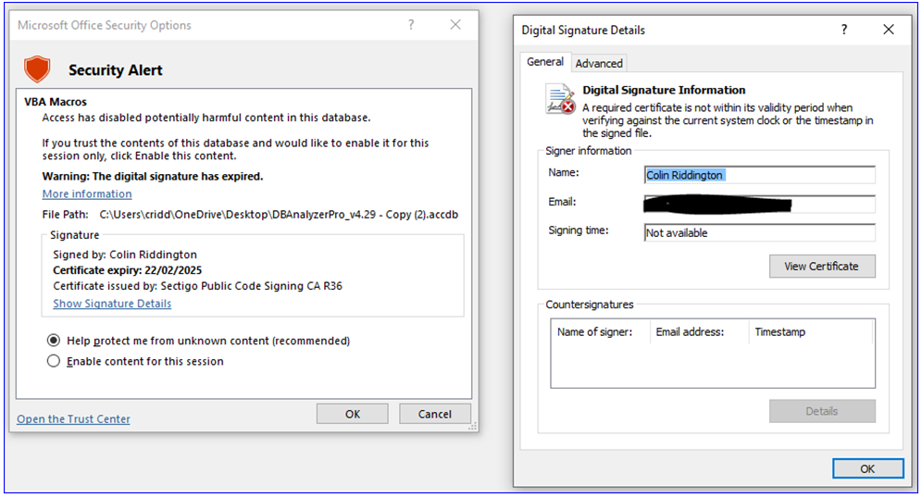The image size is (922, 498).
Task: Click the orange Security Alert shield icon
Action: [37, 69]
